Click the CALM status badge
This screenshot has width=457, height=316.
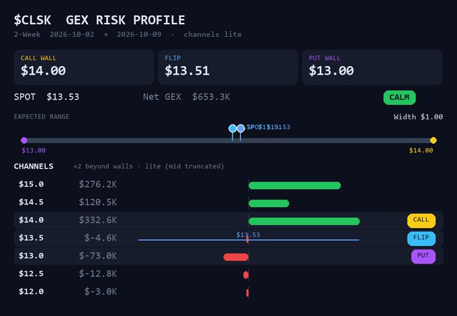pos(399,97)
